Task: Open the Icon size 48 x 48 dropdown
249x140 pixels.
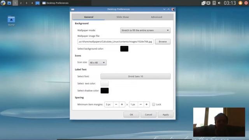Action: pyautogui.click(x=98, y=63)
